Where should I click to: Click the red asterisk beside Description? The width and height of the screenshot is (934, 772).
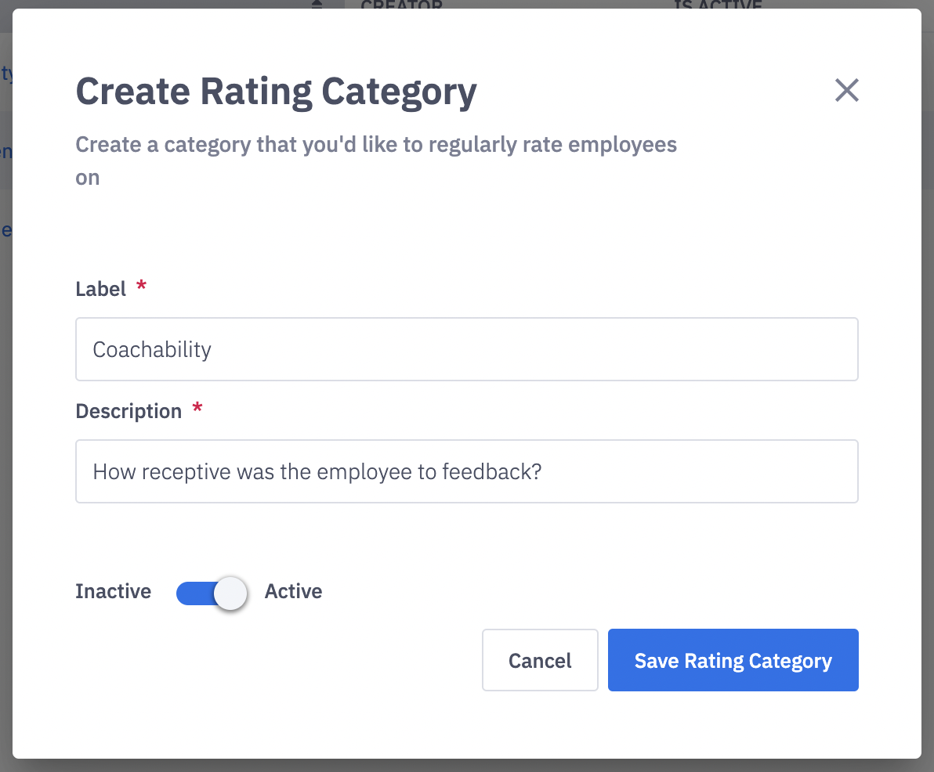click(197, 409)
